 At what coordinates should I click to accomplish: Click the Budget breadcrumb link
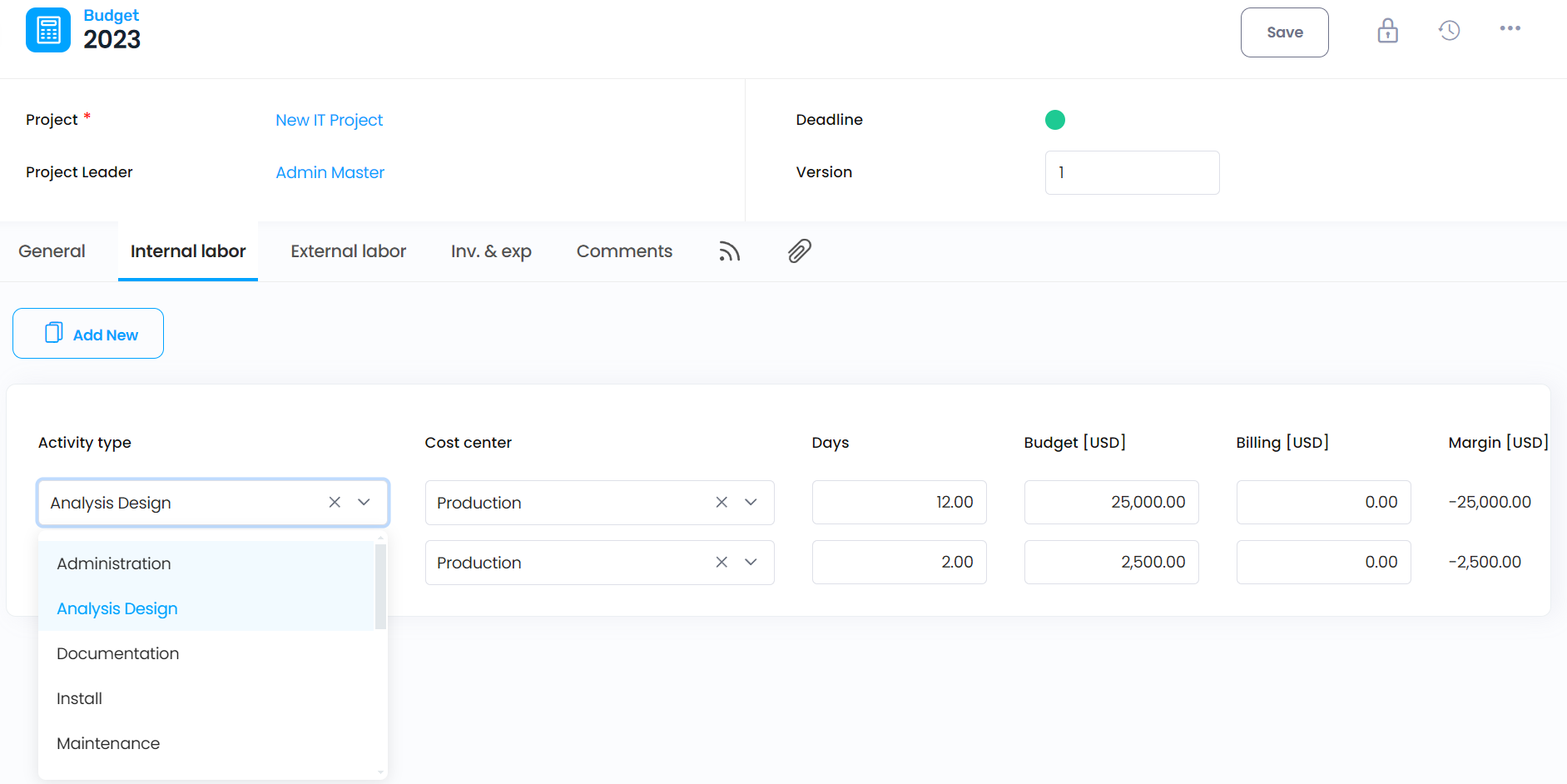(112, 15)
